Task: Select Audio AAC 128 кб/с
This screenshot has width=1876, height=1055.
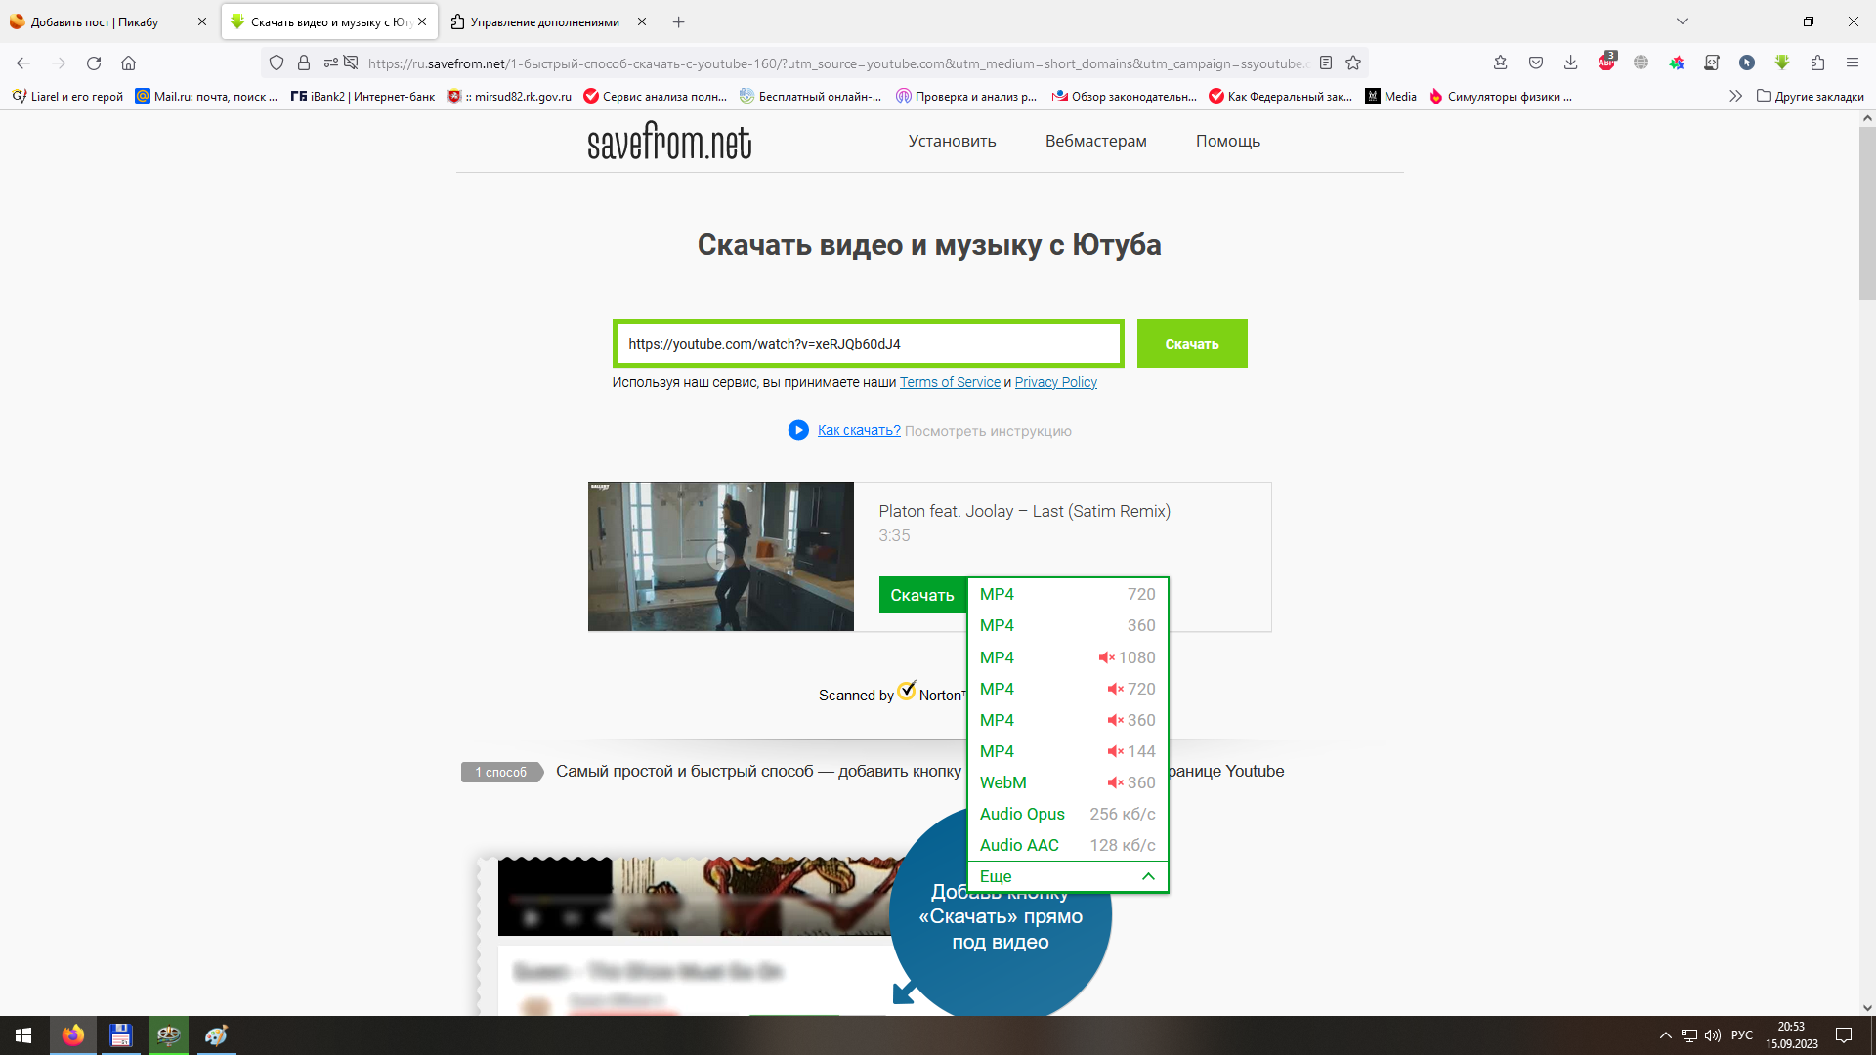Action: [x=1068, y=845]
